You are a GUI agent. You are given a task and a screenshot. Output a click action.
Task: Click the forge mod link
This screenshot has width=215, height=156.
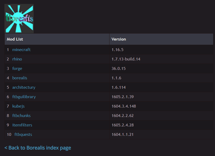(17, 69)
